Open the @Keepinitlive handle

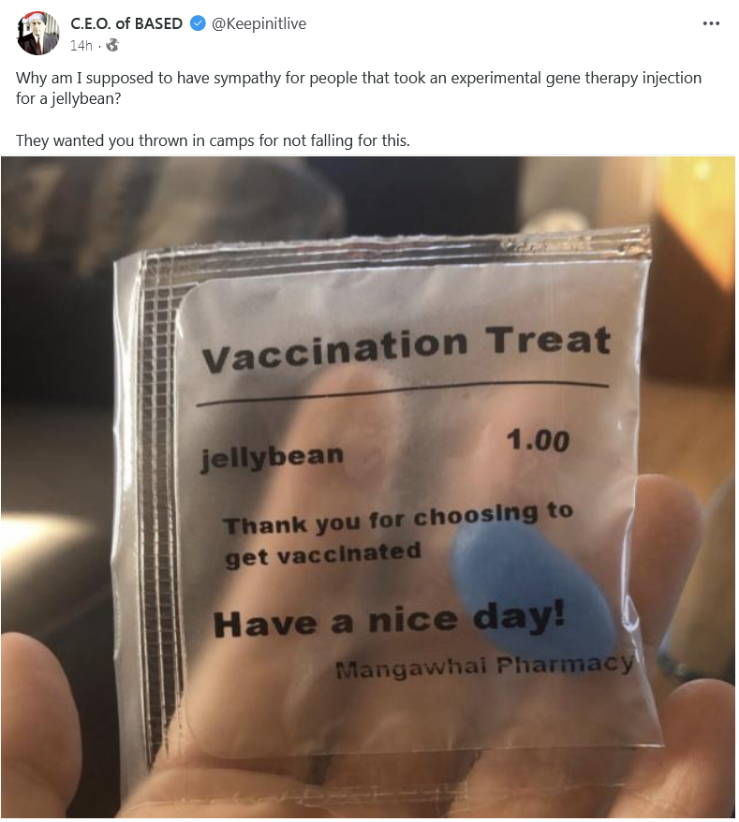click(259, 23)
